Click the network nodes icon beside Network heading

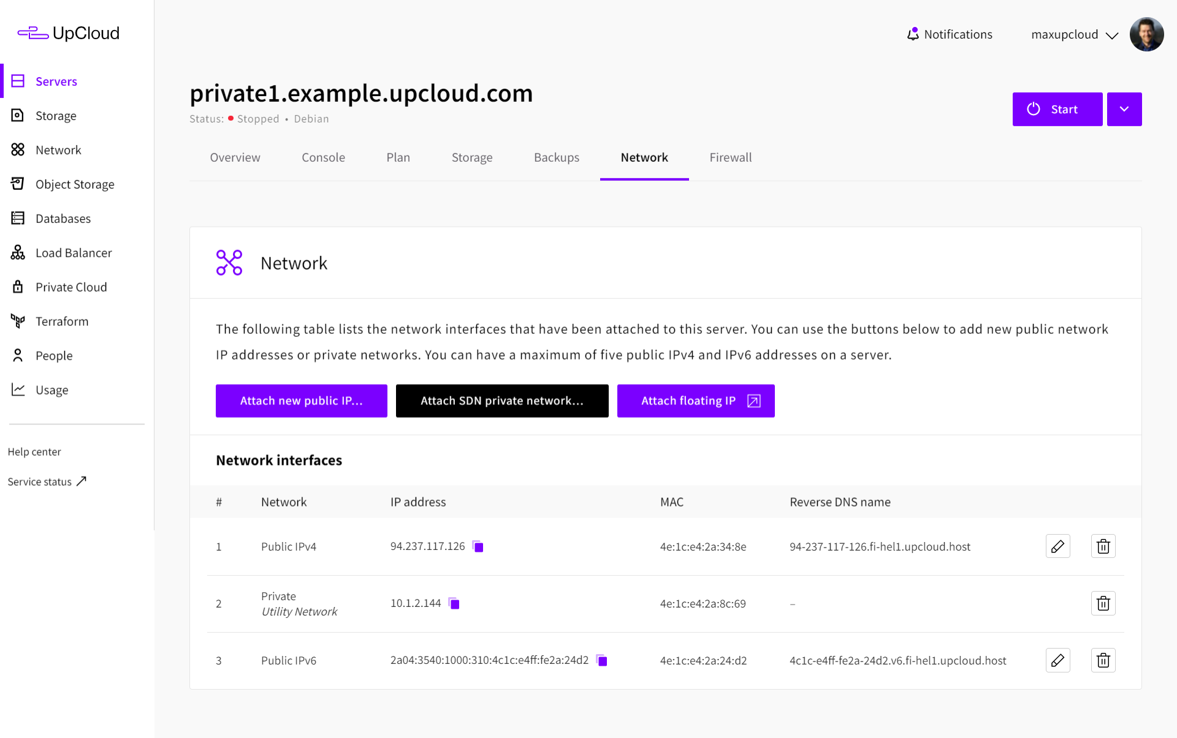pyautogui.click(x=229, y=263)
